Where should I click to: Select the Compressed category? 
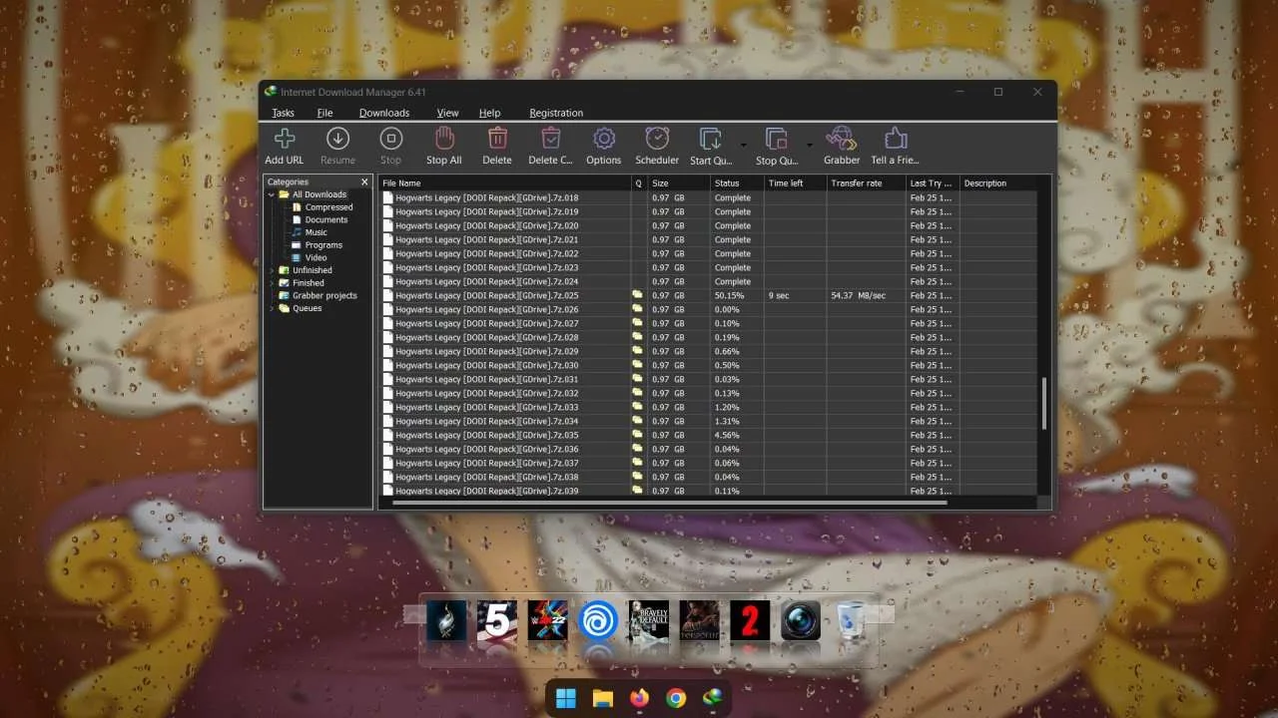click(328, 207)
